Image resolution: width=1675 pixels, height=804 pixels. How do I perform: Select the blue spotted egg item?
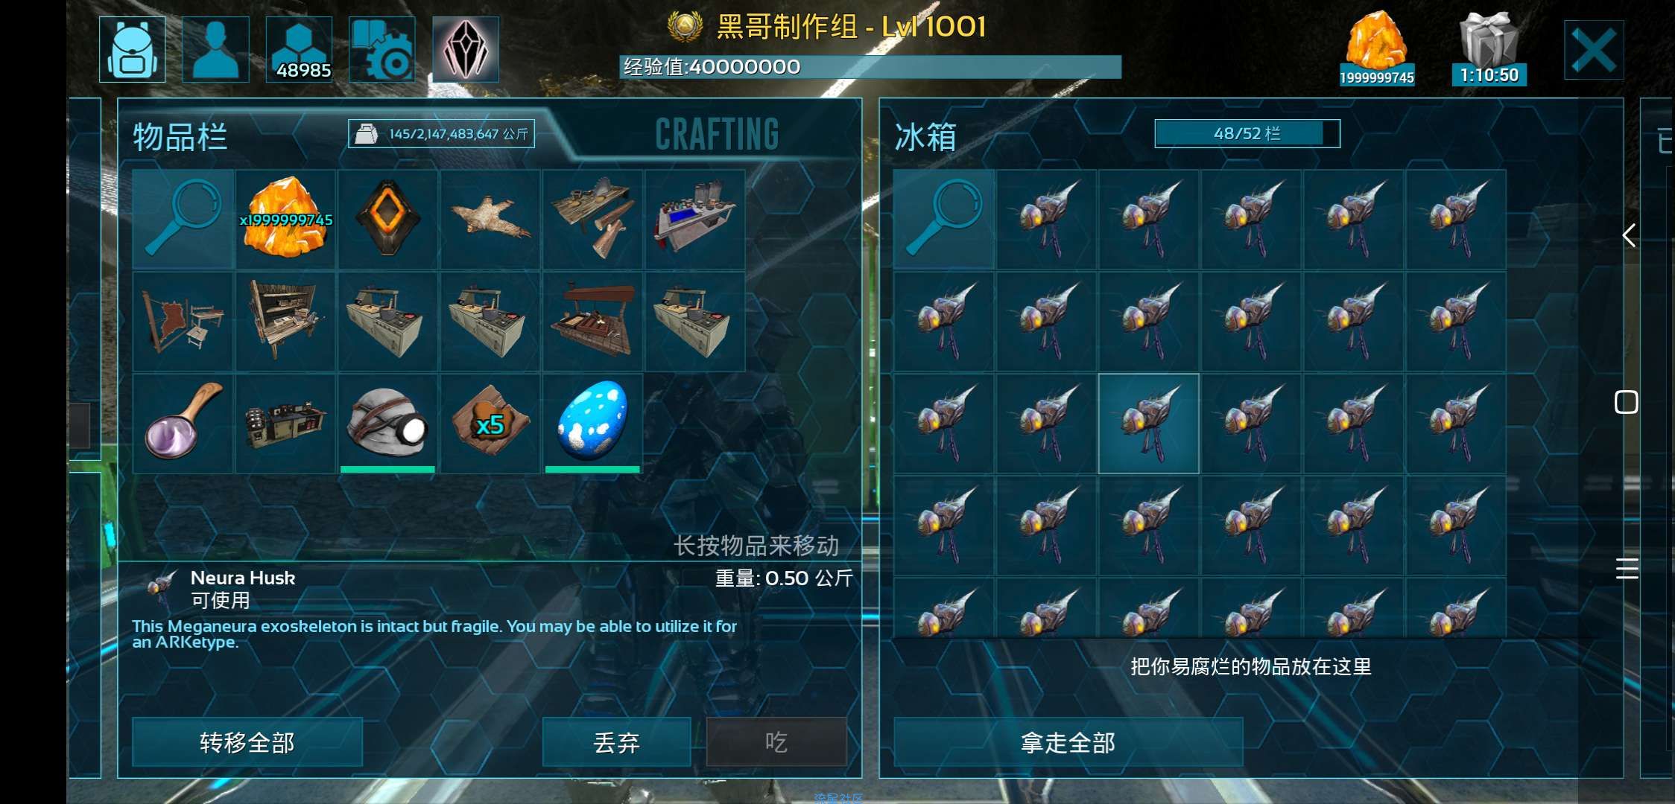[592, 423]
